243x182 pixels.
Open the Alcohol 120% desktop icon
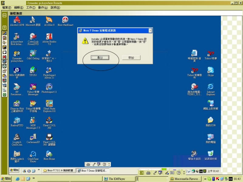17,21
